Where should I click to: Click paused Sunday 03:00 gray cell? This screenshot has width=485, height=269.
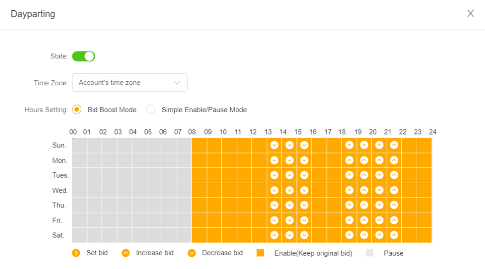click(x=125, y=146)
